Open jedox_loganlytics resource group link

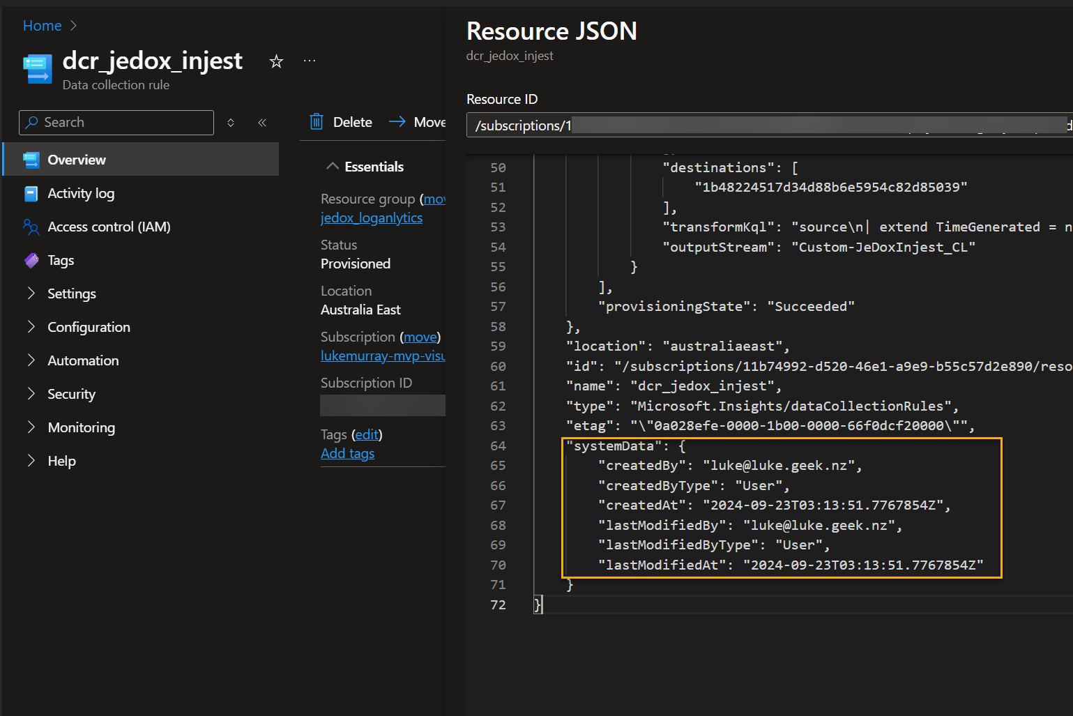pyautogui.click(x=372, y=218)
